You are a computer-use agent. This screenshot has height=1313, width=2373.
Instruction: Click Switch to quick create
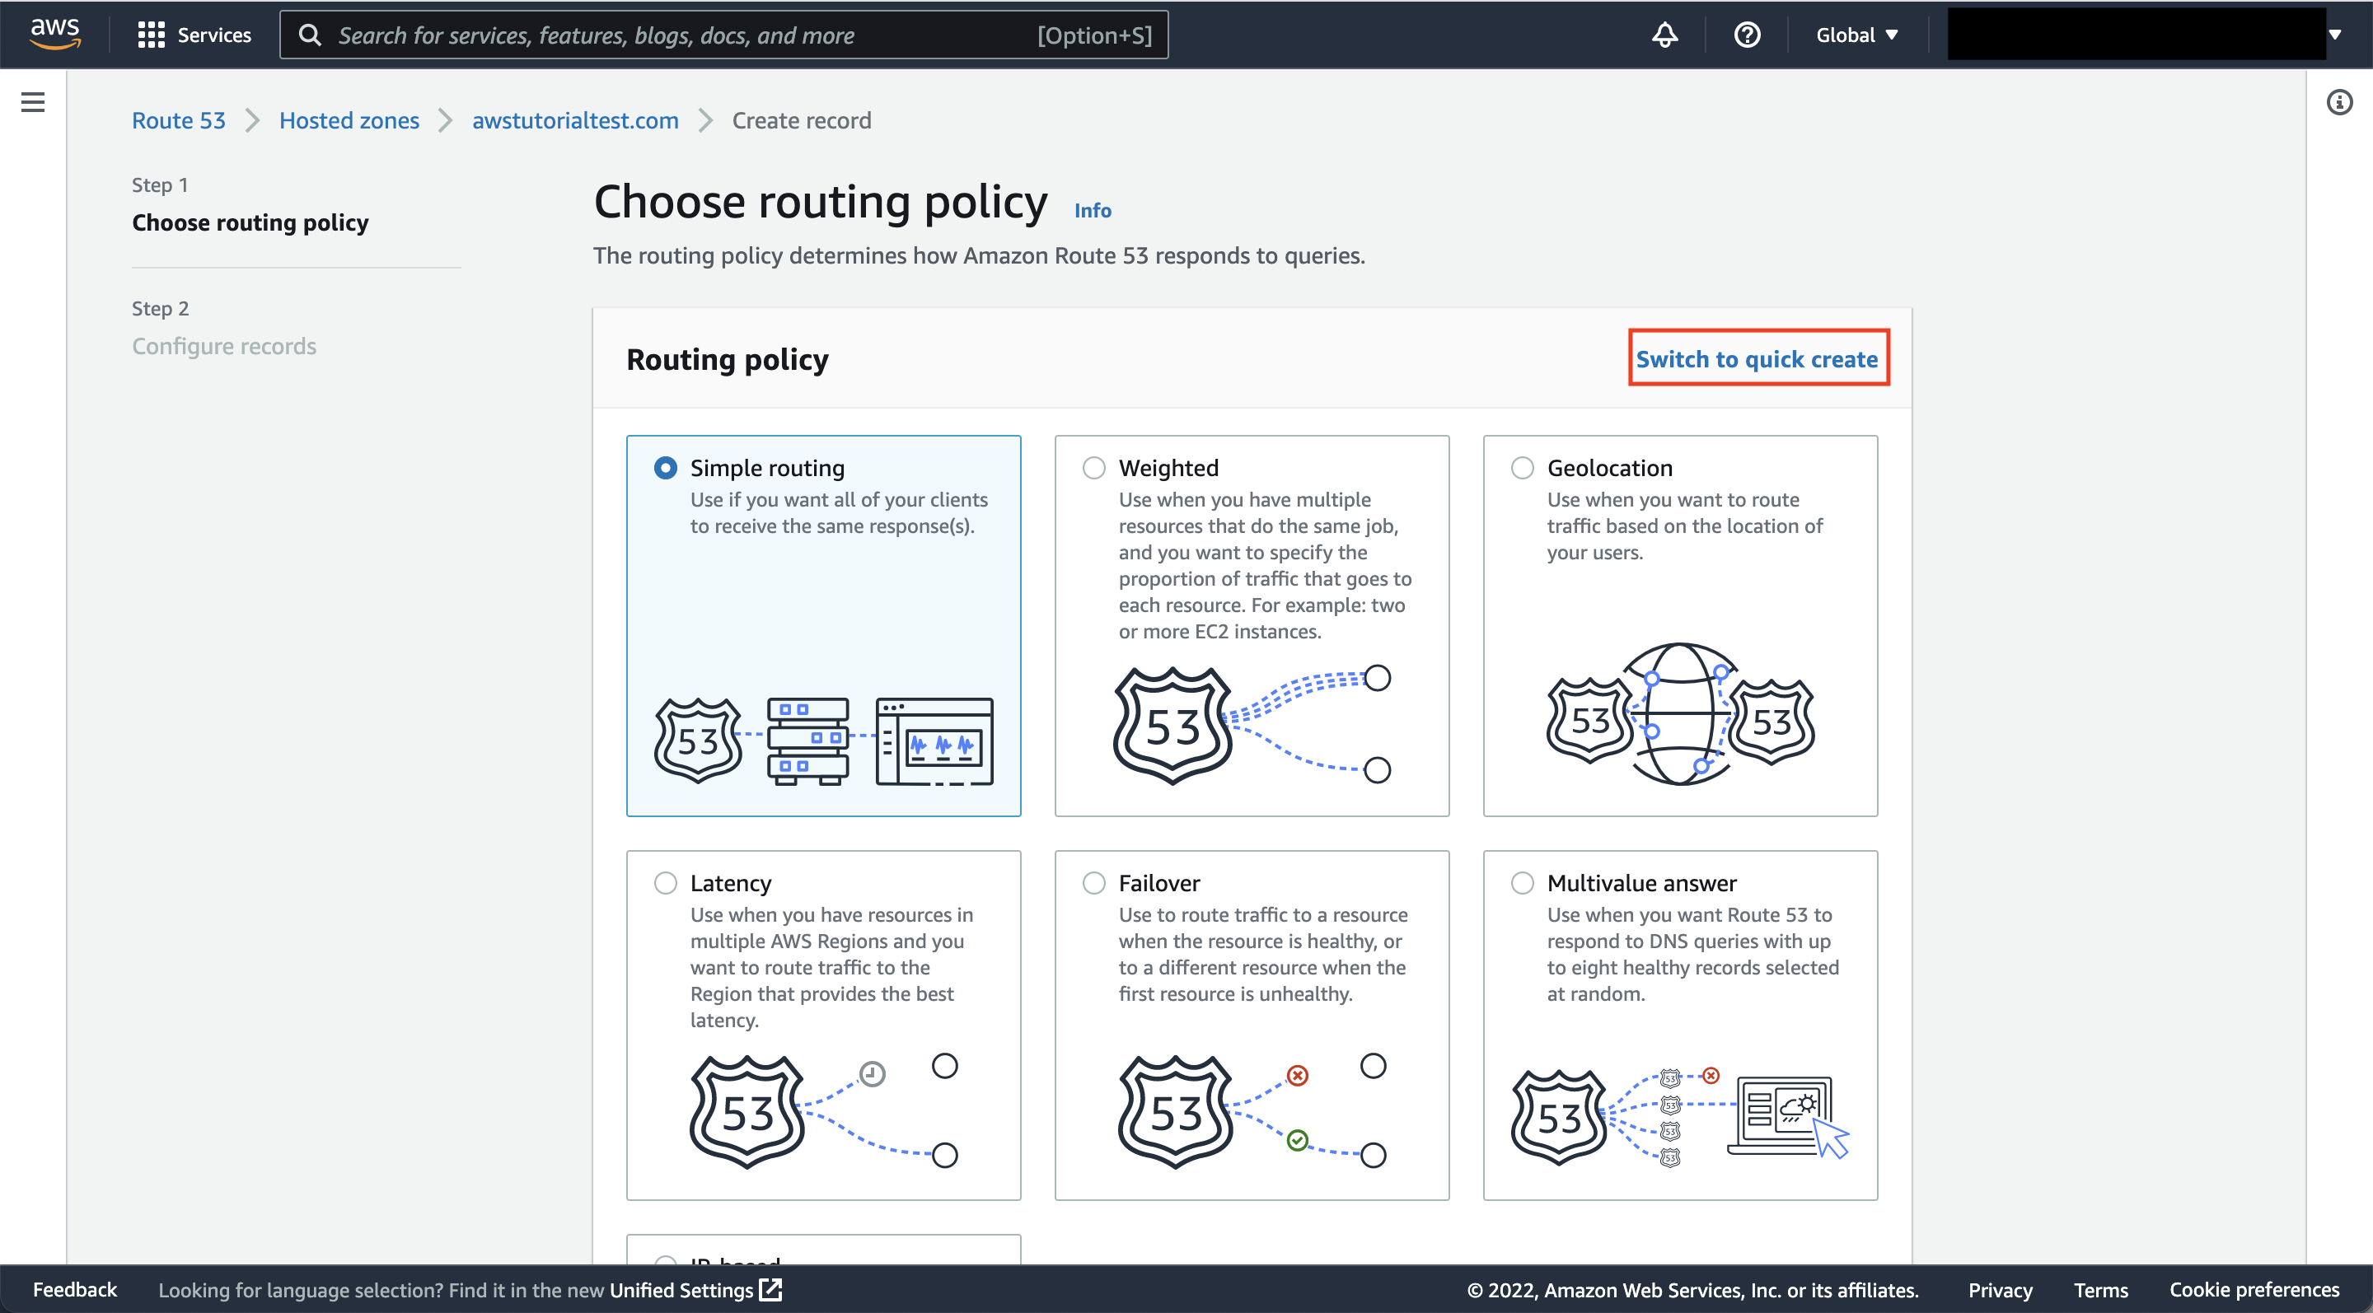click(x=1757, y=359)
